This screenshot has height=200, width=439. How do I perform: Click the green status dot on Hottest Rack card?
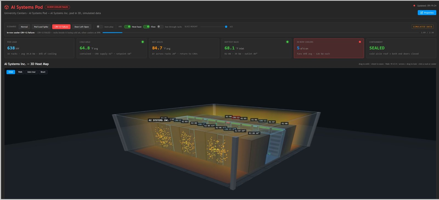(x=287, y=42)
